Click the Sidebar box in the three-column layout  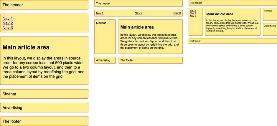[x=270, y=14]
